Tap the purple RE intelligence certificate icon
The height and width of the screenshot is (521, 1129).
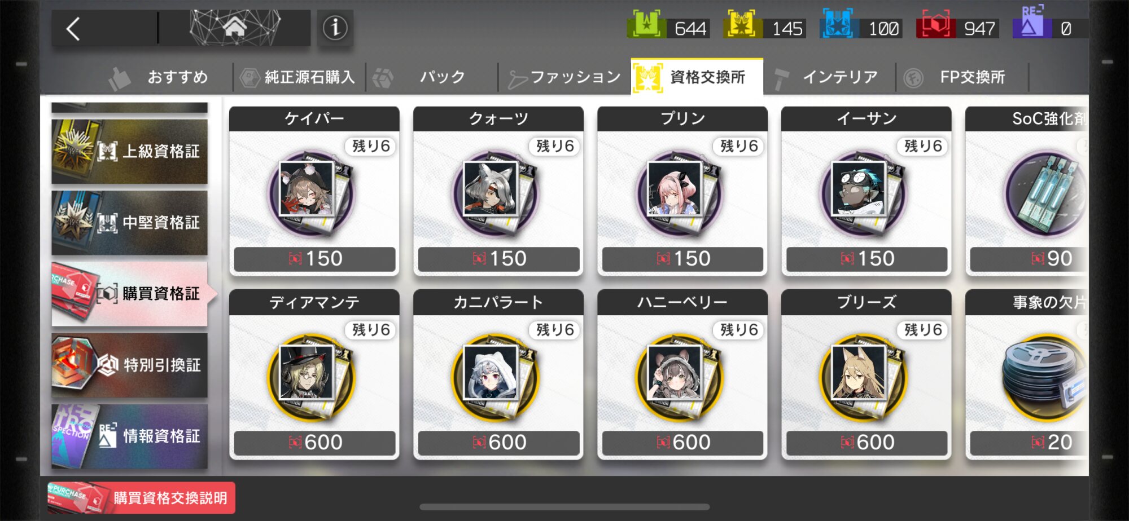(x=1031, y=23)
